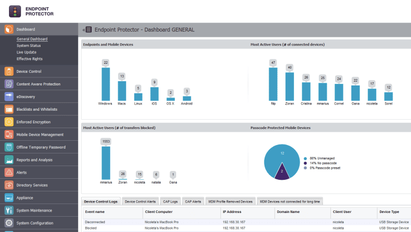Image resolution: width=411 pixels, height=232 pixels.
Task: Toggle sidebar with the menu list icon
Action: coord(89,30)
